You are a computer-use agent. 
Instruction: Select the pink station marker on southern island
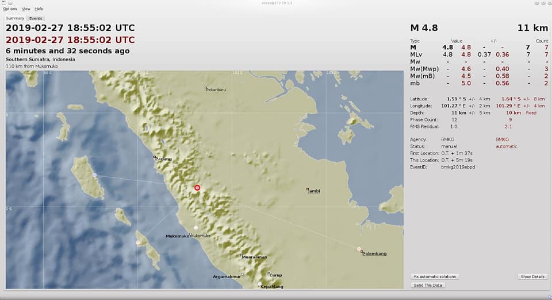point(138,243)
